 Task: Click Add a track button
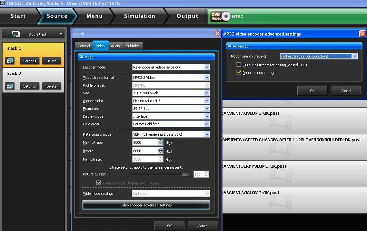point(29,34)
